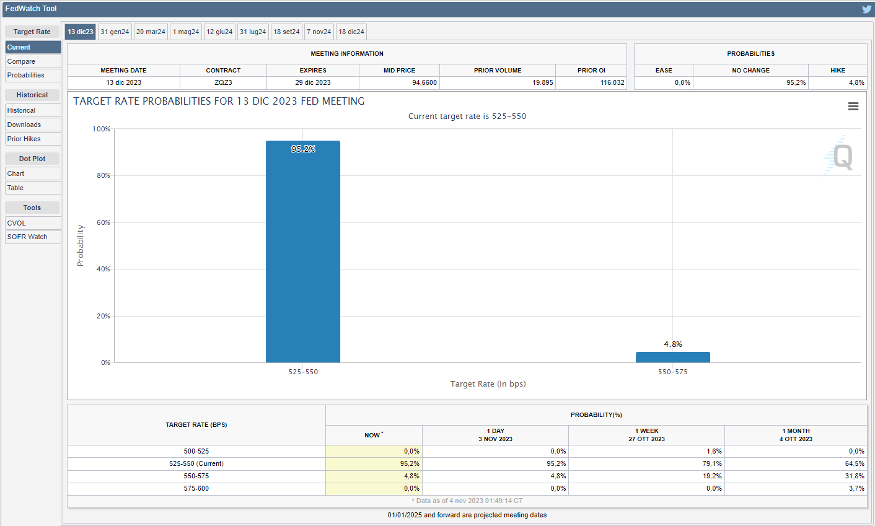Click the 94,6600 mid price value
Screen dimensions: 875x526
pyautogui.click(x=424, y=82)
